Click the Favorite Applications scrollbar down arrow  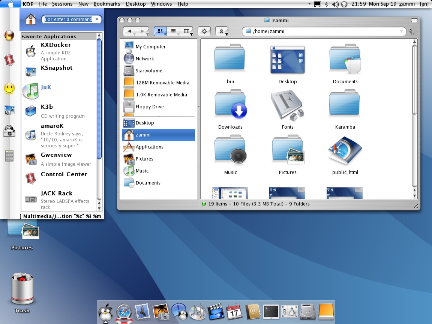(x=99, y=208)
